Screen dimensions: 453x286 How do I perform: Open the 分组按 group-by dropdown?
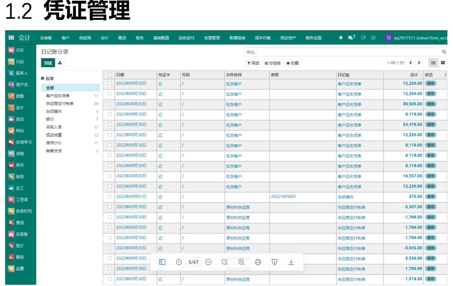273,63
